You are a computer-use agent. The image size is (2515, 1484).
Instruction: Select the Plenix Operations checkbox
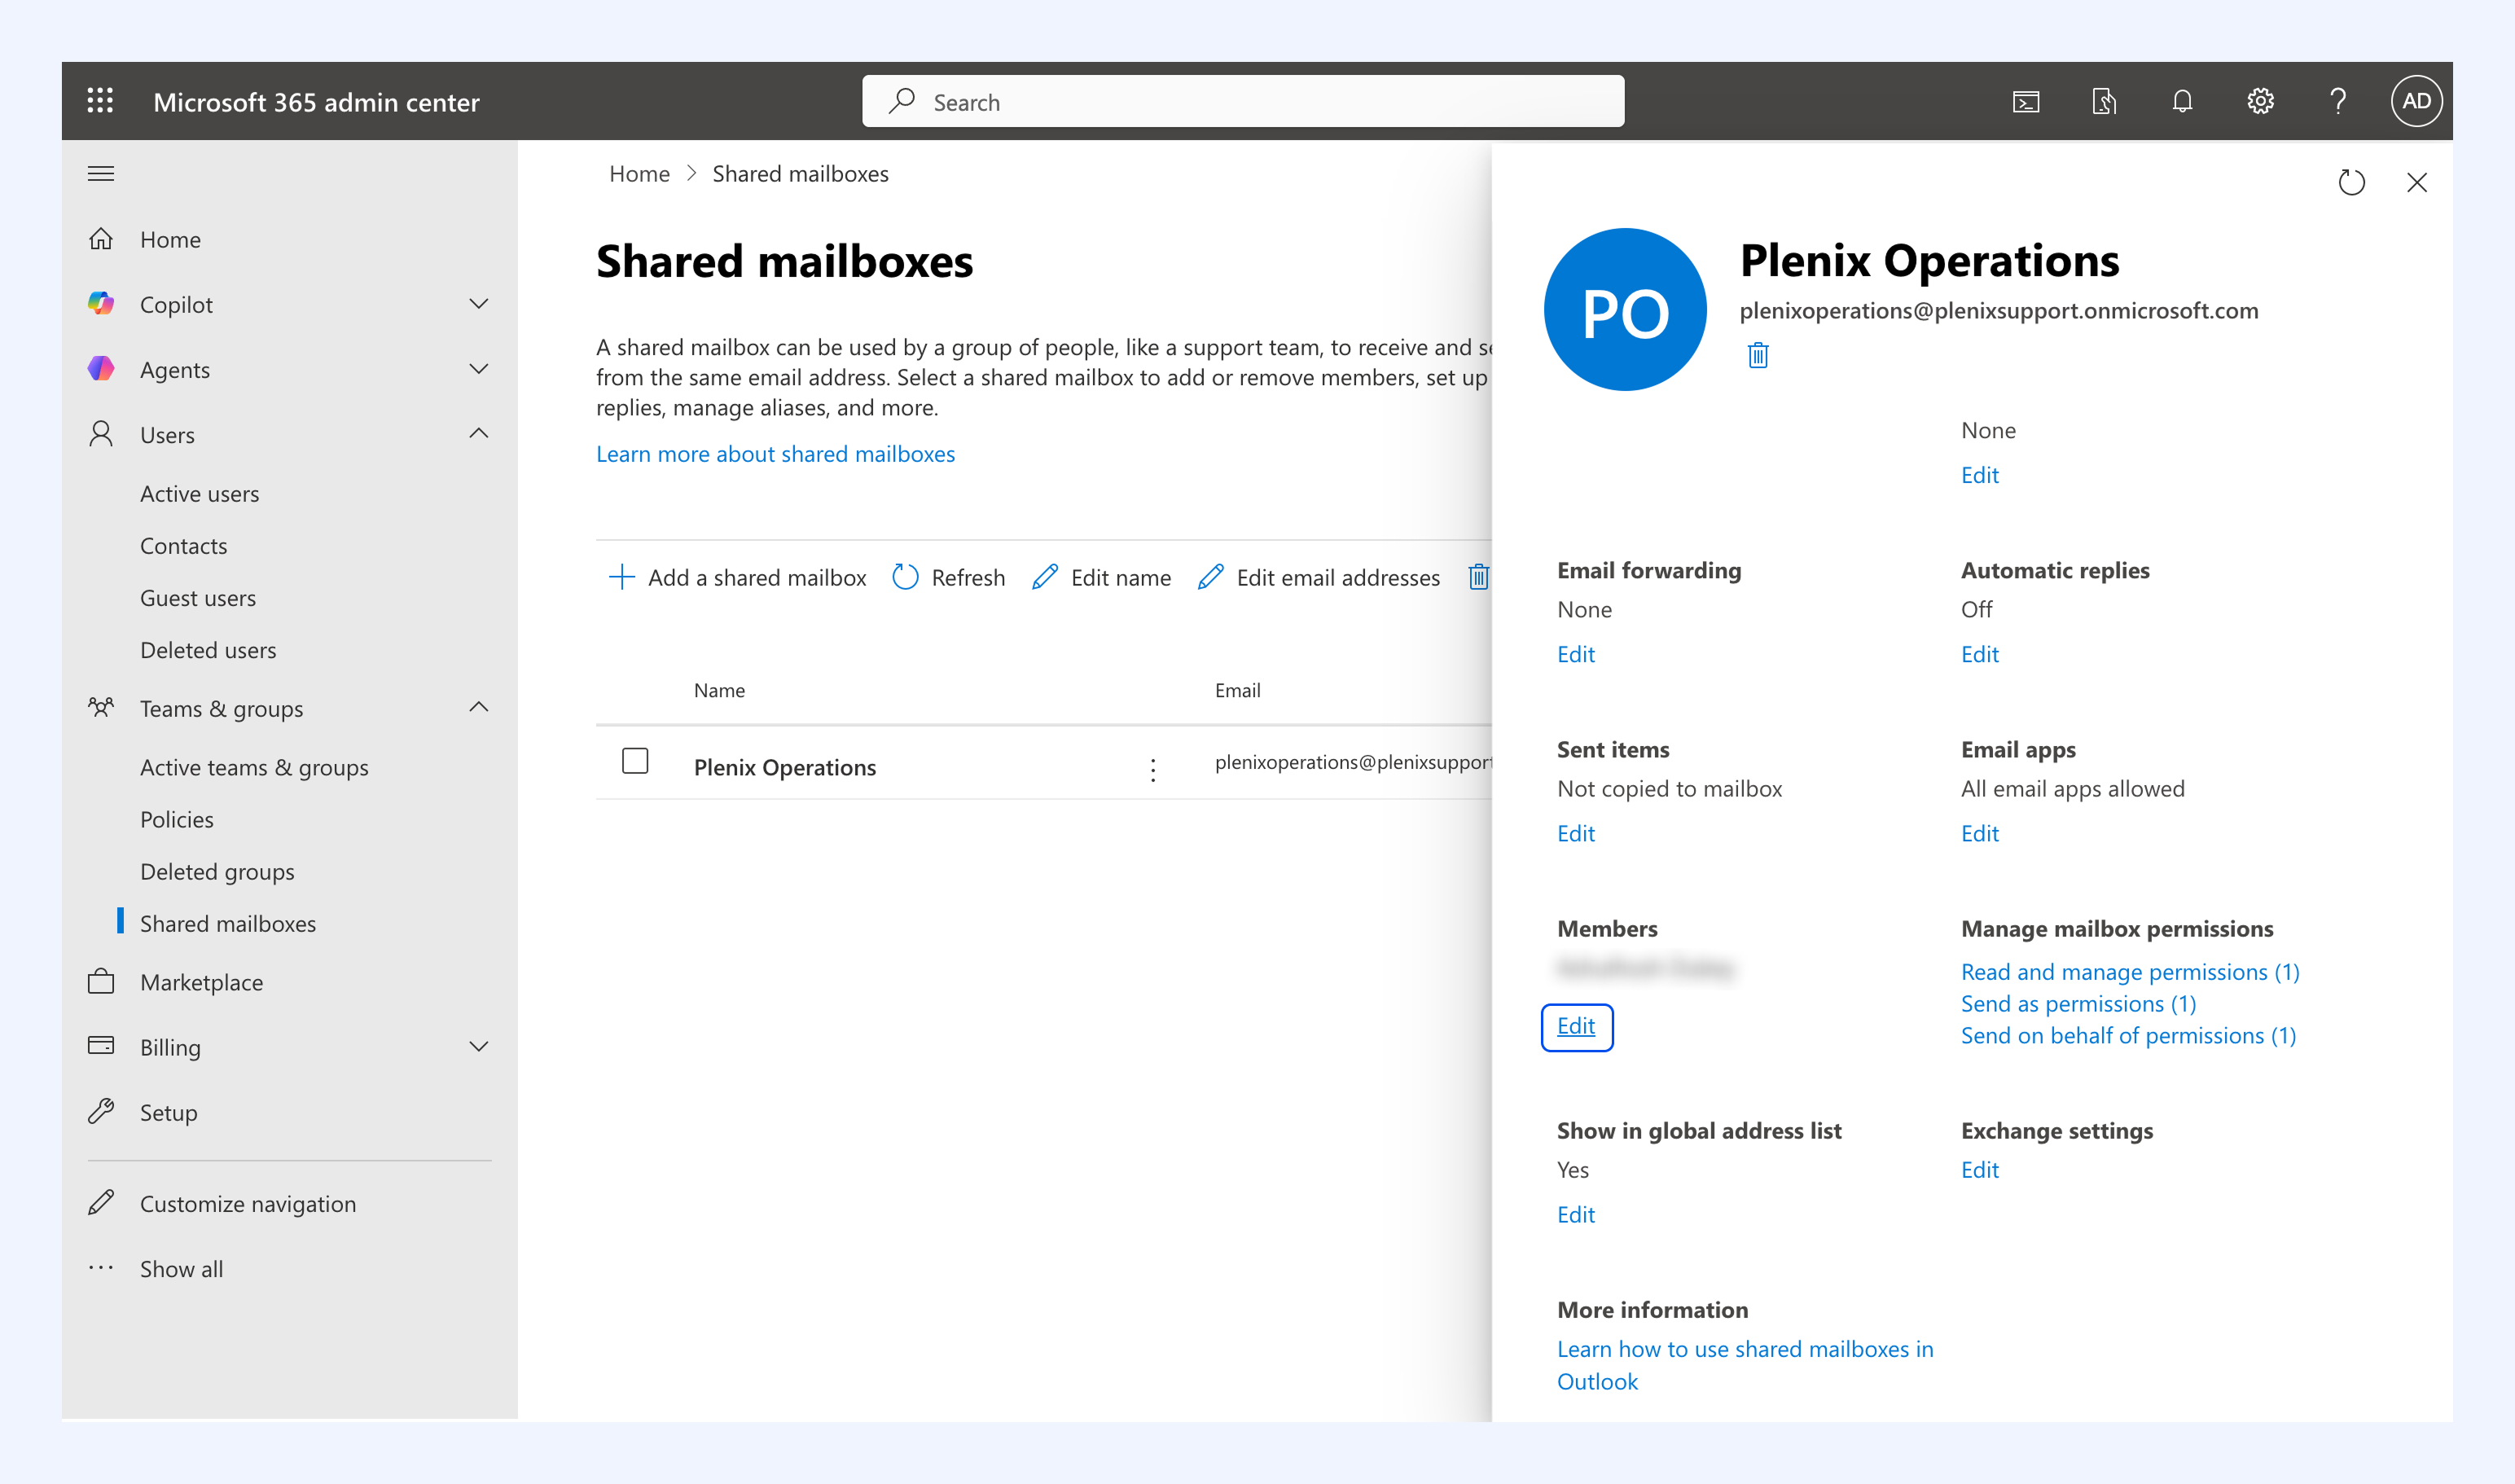point(635,761)
